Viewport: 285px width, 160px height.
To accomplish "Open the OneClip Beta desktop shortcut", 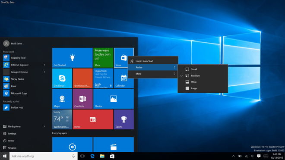I will tap(7, 2).
